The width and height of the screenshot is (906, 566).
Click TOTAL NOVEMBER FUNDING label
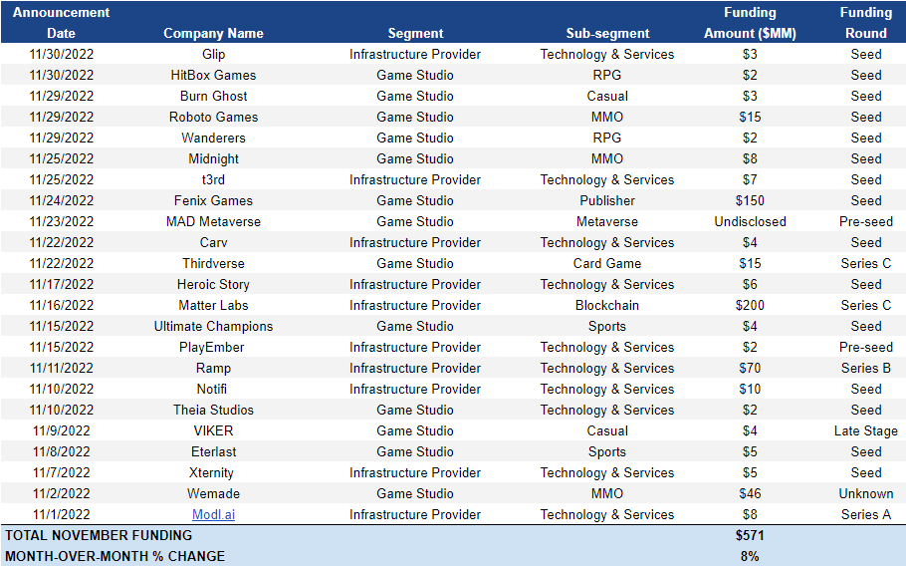(99, 535)
